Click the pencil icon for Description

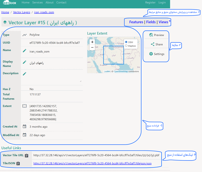tap(25, 74)
